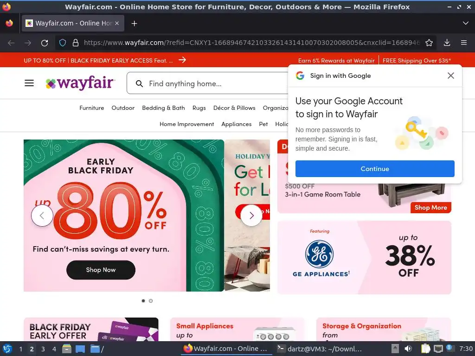Open Storage & Organization promo card
Image resolution: width=475 pixels, height=356 pixels.
tap(384, 330)
